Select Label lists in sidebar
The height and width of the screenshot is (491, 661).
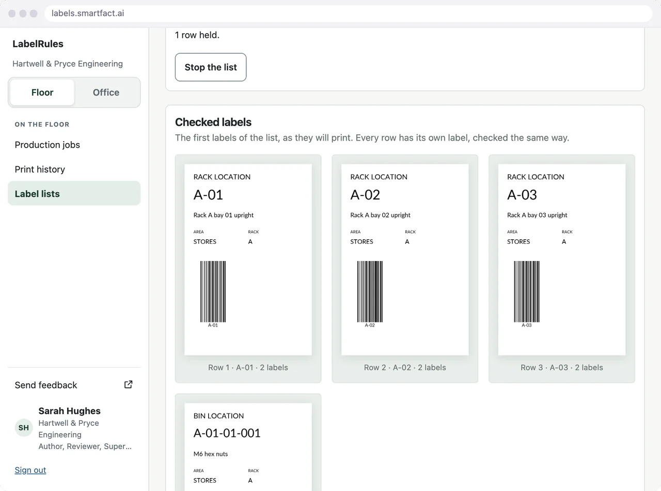tap(74, 194)
